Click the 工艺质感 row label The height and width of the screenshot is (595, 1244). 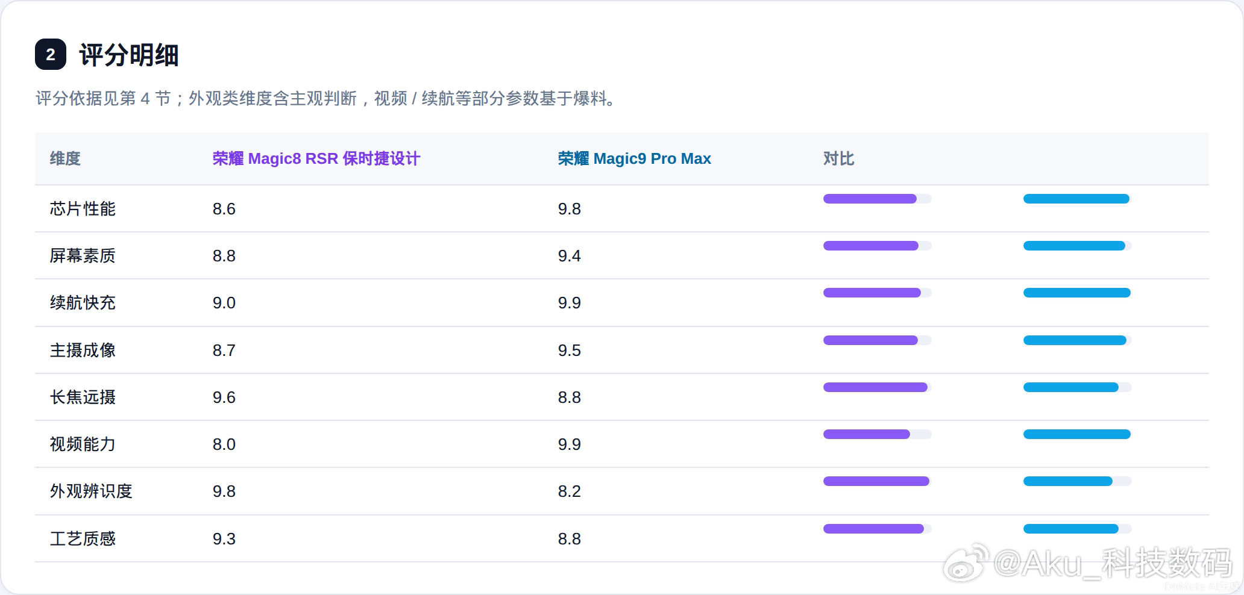83,539
